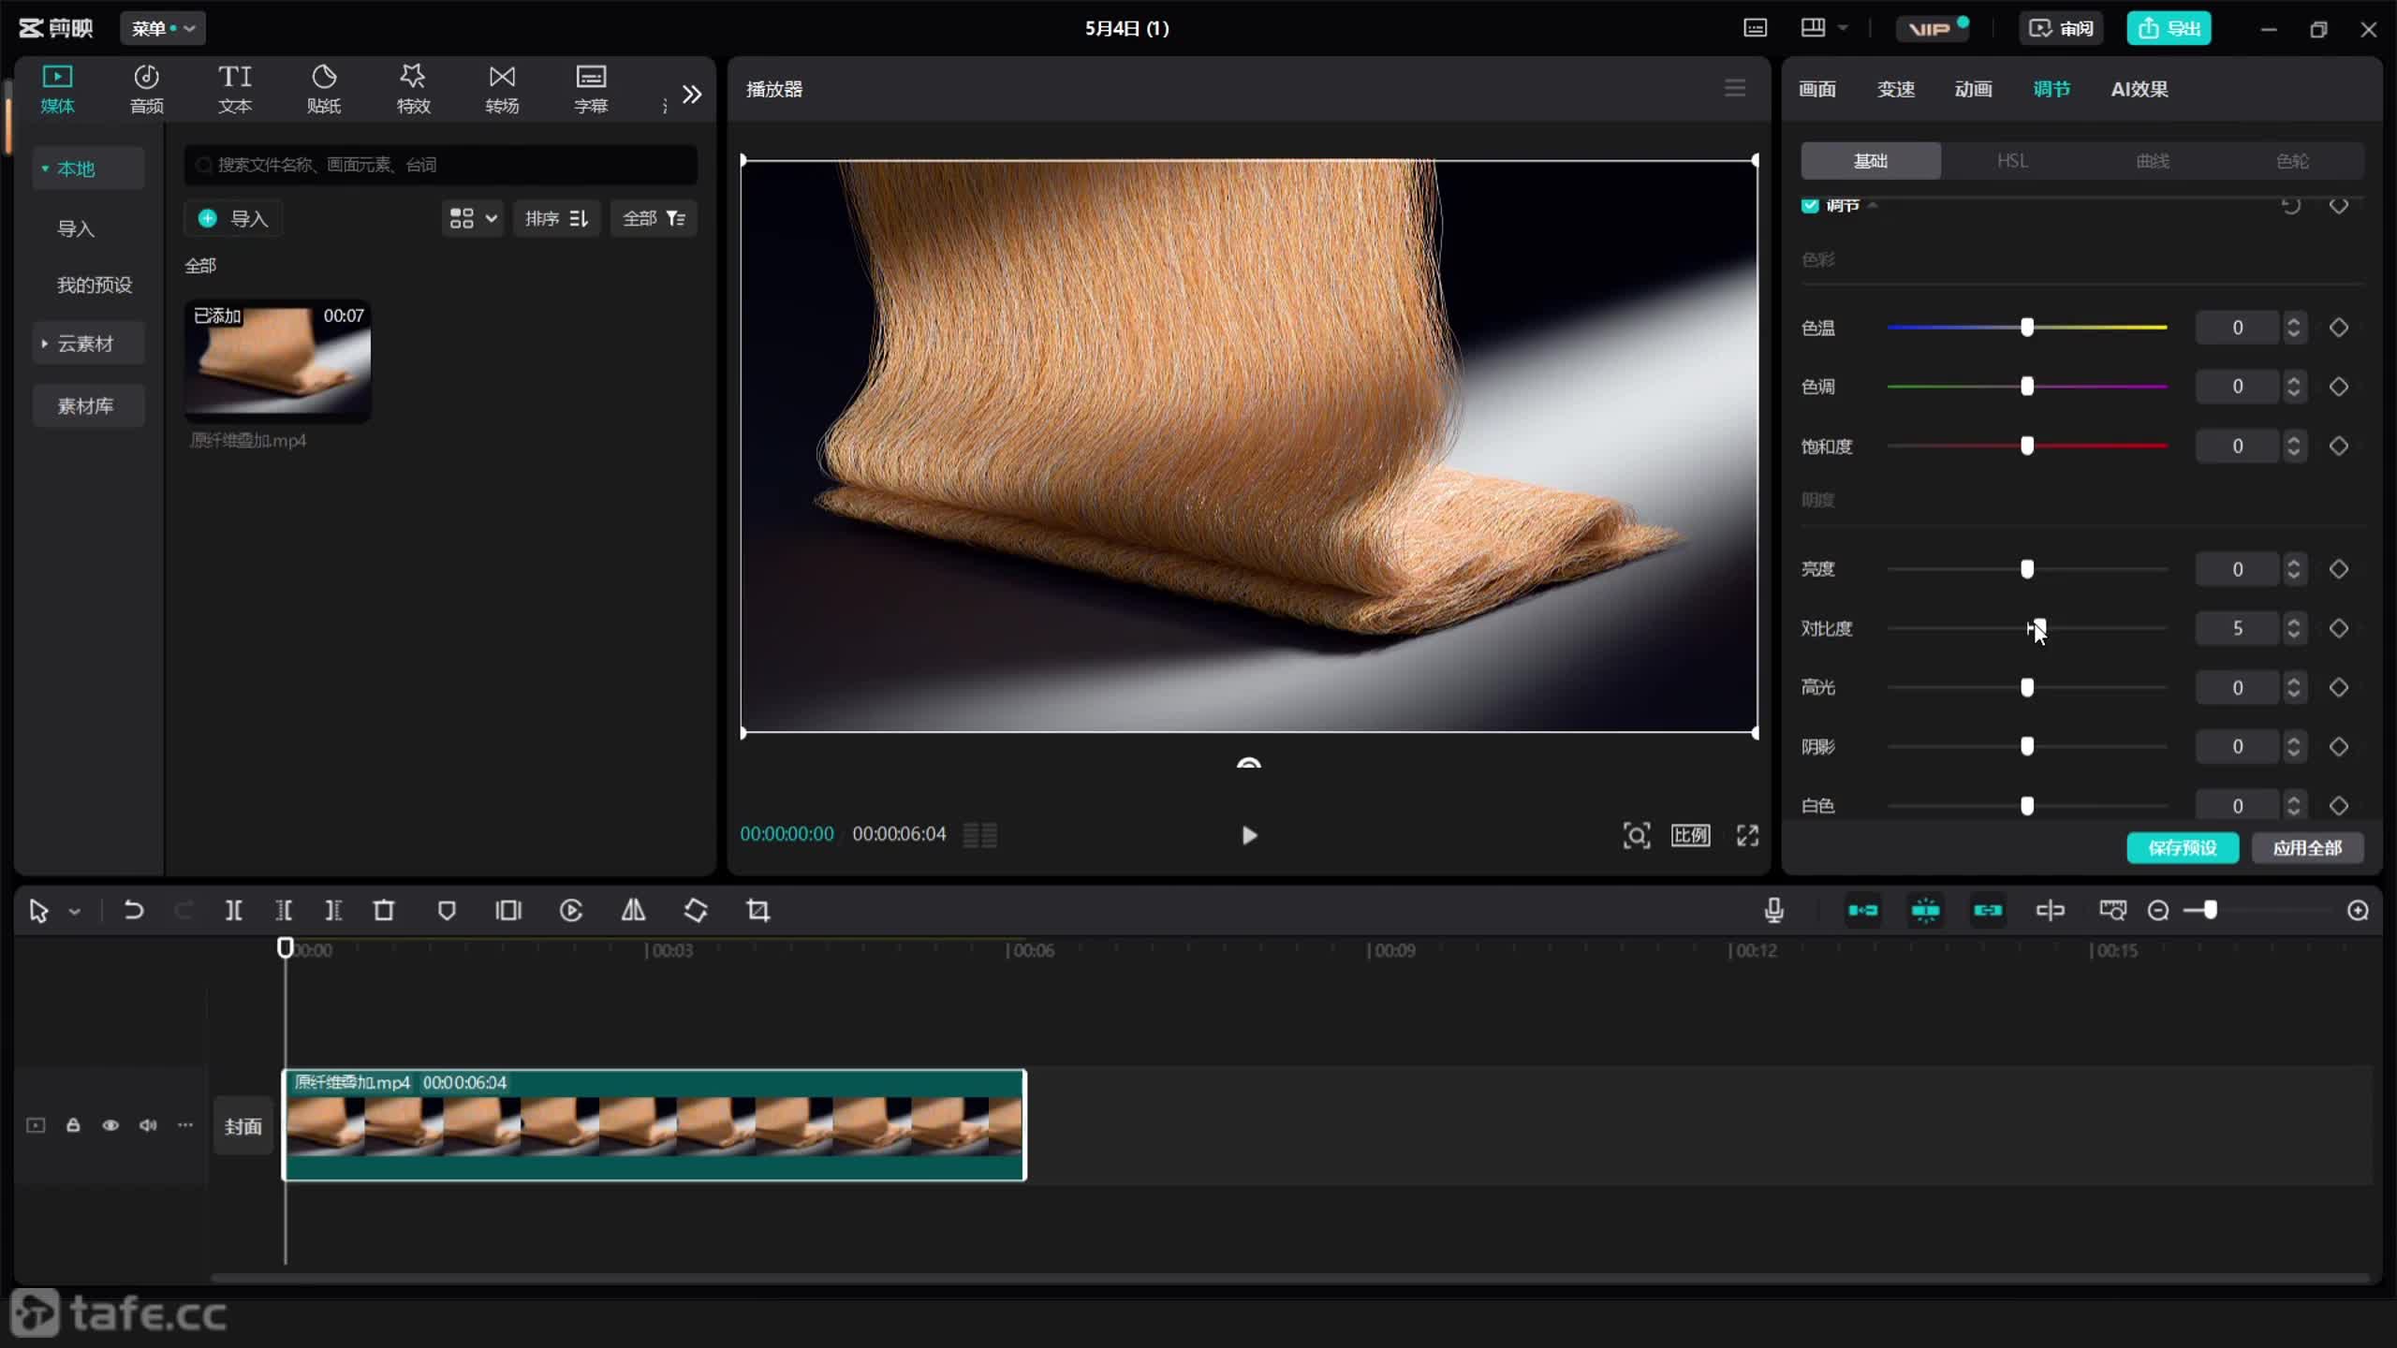Click the mirror flip icon
Viewport: 2397px width, 1348px height.
634,910
